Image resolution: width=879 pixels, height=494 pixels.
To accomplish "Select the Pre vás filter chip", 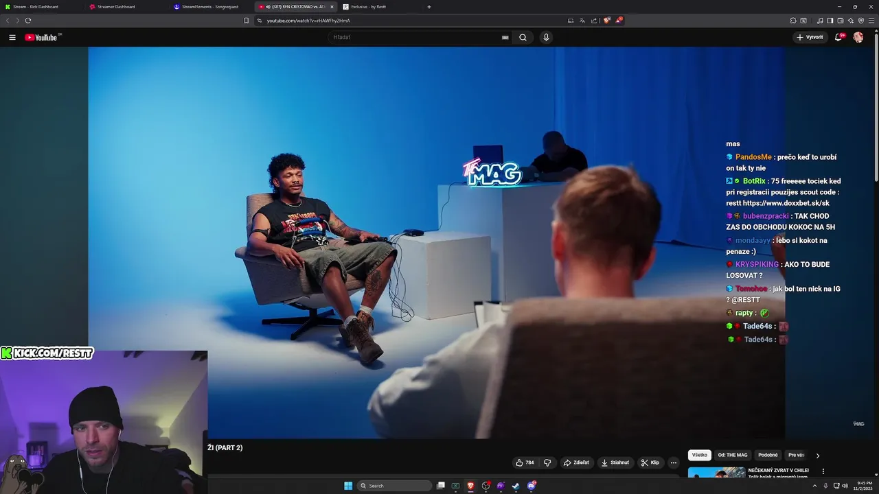I will pyautogui.click(x=796, y=455).
